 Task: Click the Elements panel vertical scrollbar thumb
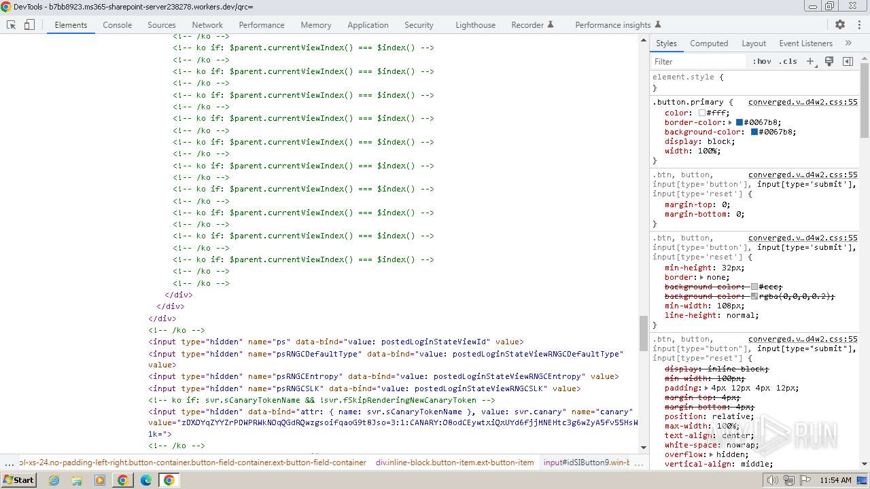(x=643, y=333)
